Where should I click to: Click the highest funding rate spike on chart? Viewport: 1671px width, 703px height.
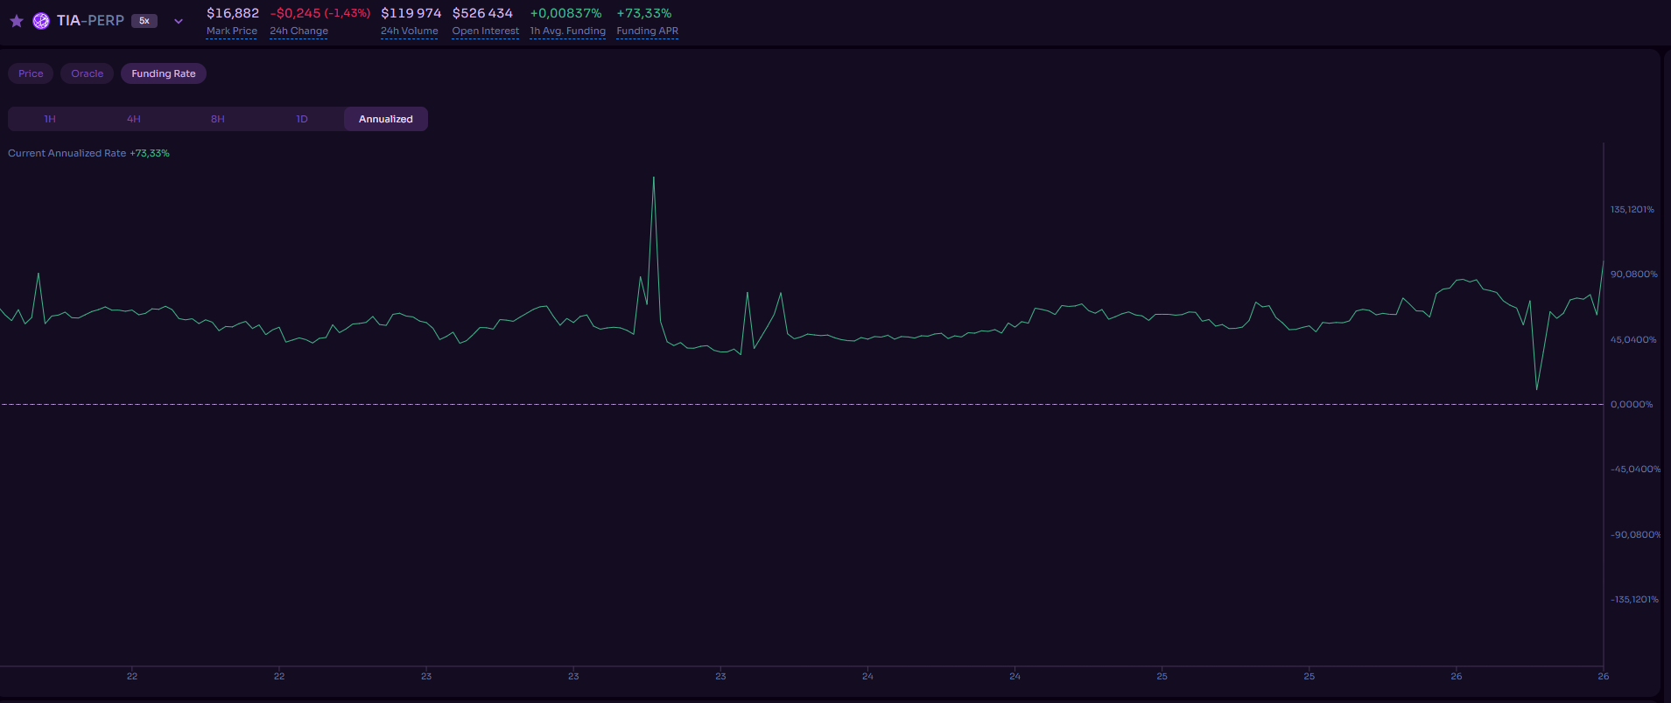pyautogui.click(x=653, y=178)
